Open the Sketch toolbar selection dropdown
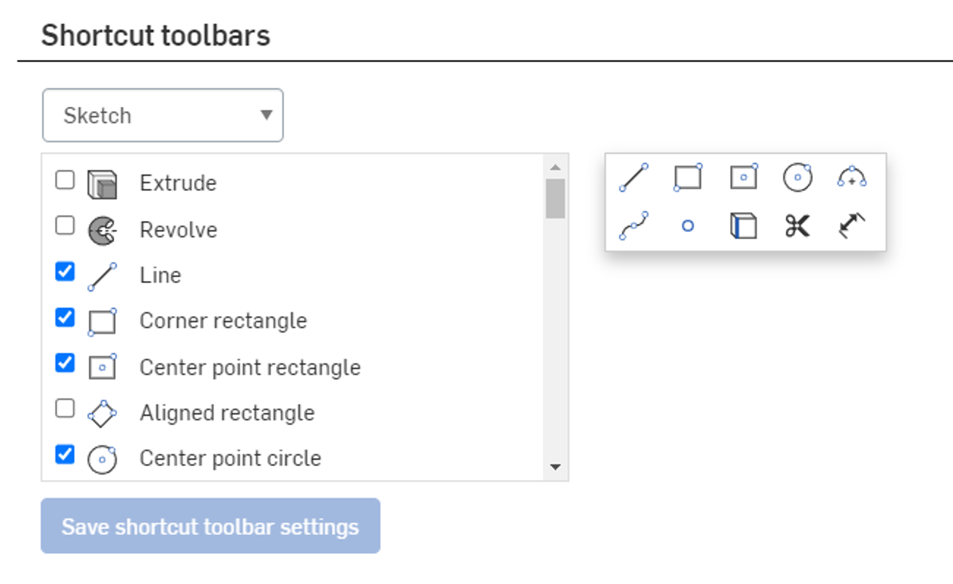 162,115
